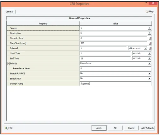Click the General Properties heading
The height and width of the screenshot is (135, 159).
pos(79,18)
